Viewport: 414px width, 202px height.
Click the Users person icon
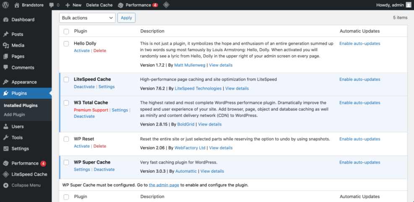pos(6,126)
